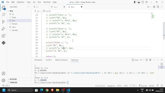Kill the terminal with trash icon
The width and height of the screenshot is (165, 93).
[150, 60]
